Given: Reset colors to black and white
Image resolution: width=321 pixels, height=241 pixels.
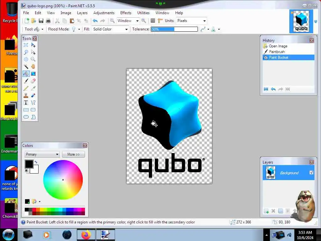Looking at the screenshot, I should tap(27, 171).
